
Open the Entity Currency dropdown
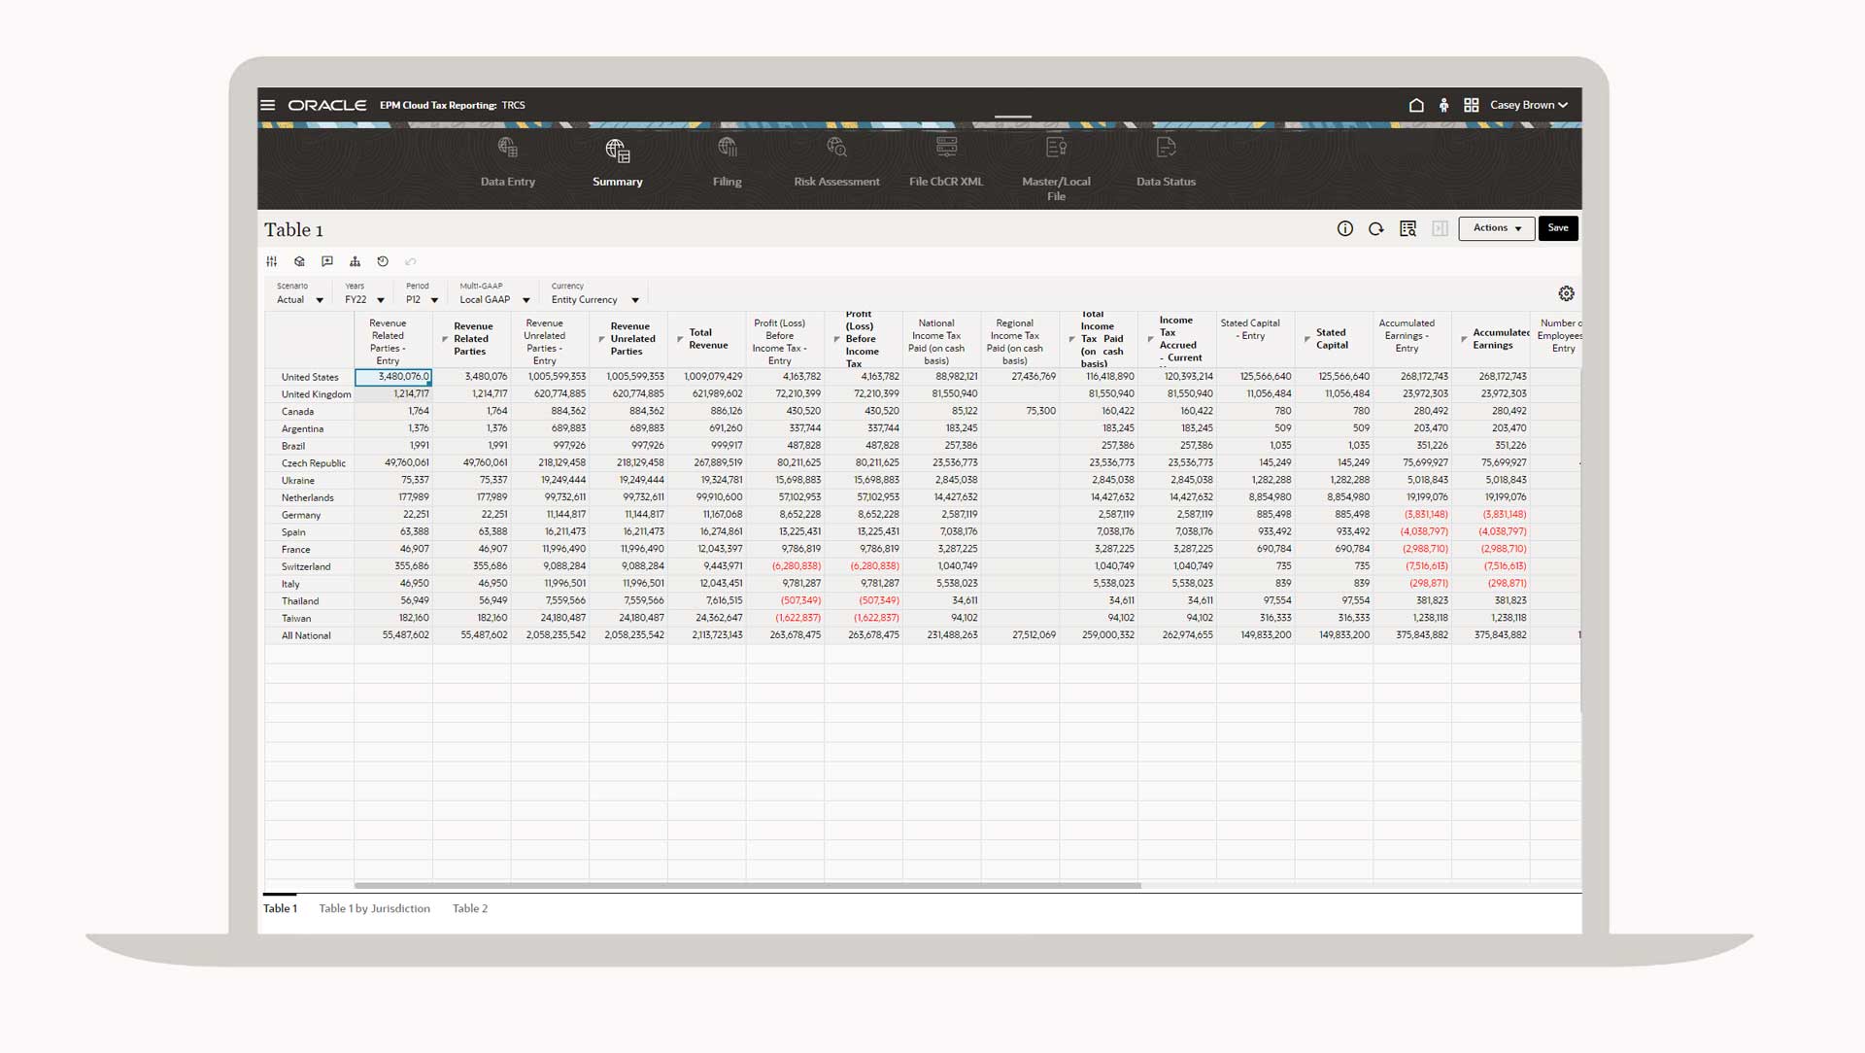point(634,300)
